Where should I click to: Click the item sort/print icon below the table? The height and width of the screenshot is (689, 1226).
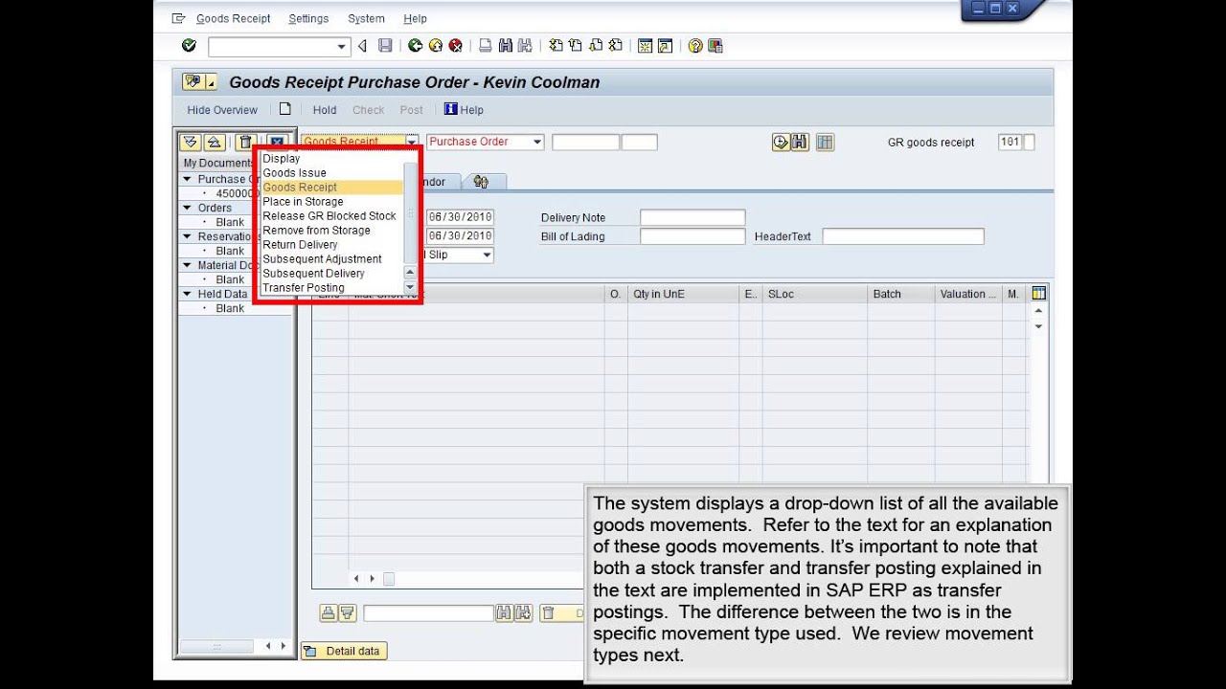tap(328, 613)
